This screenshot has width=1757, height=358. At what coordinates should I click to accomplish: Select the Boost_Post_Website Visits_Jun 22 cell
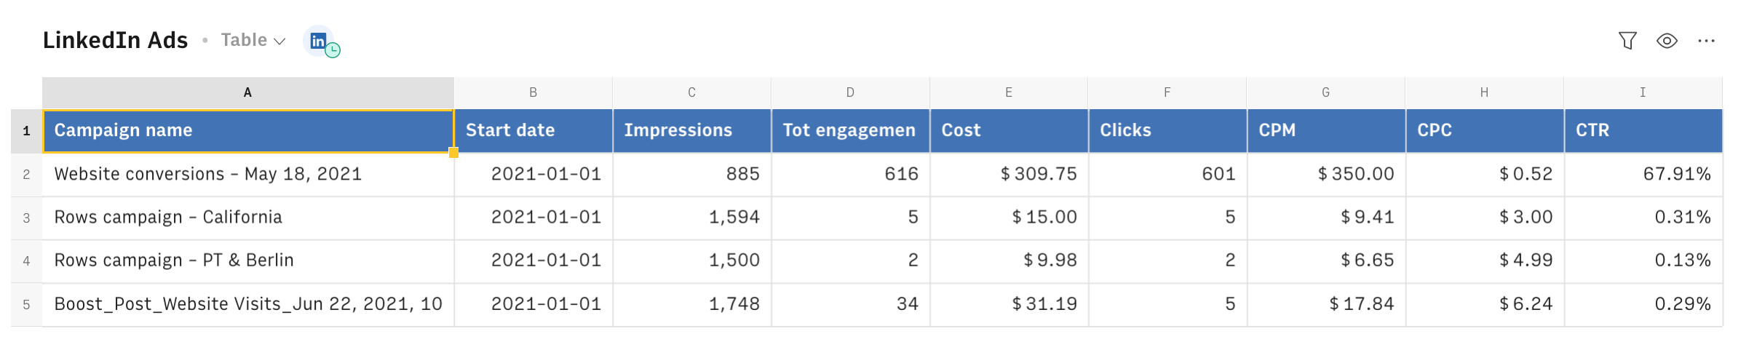[248, 304]
